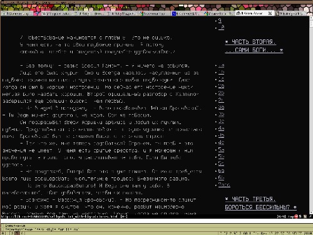Open chapter link 3a
The image size is (313, 235).
click(221, 108)
